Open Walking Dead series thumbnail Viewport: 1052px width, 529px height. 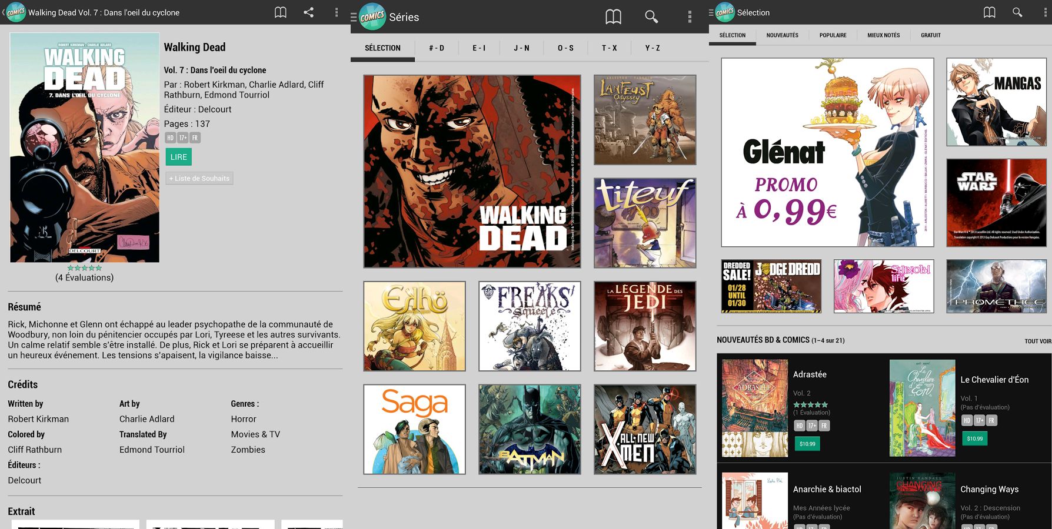click(472, 171)
